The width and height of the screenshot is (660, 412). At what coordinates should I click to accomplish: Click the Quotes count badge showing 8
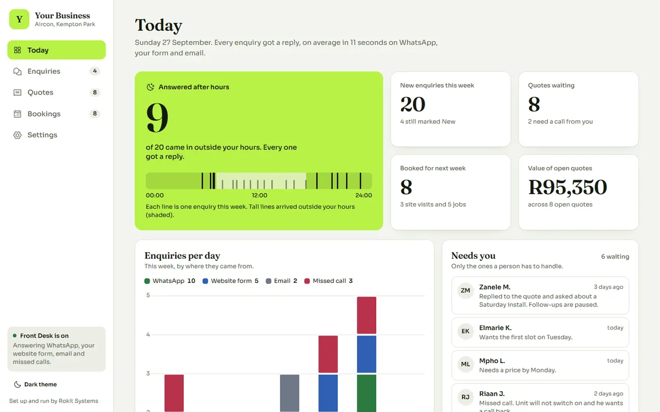(95, 93)
